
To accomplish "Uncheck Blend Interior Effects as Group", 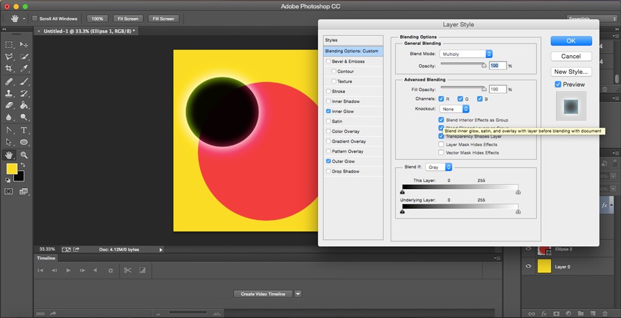I will click(x=441, y=119).
